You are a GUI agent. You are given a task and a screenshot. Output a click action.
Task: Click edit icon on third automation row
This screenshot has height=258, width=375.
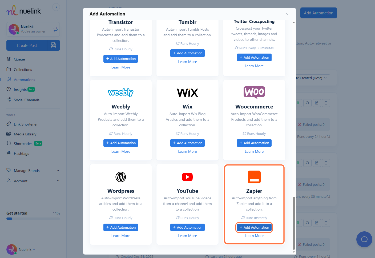(x=317, y=223)
